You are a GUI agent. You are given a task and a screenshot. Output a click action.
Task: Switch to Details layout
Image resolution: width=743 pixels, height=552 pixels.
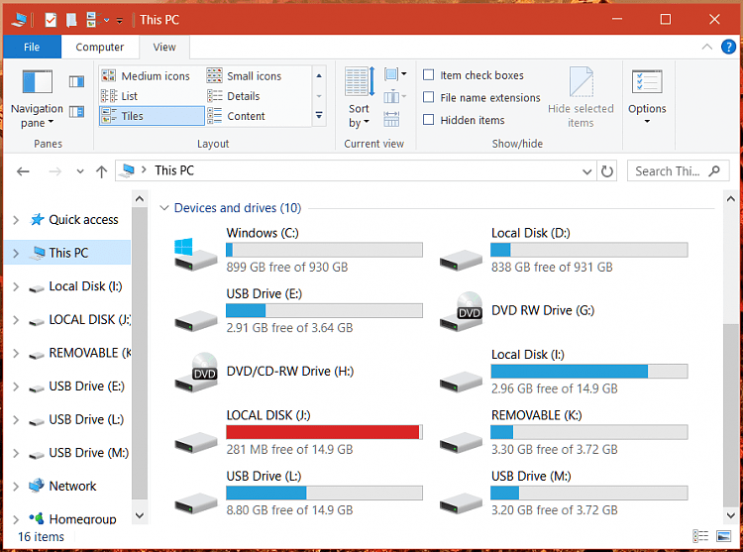pos(234,96)
